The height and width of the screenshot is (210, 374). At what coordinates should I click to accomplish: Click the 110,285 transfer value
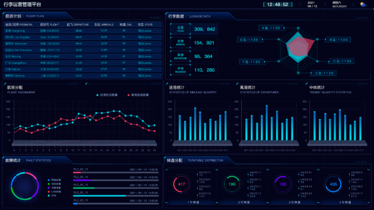pos(205,70)
